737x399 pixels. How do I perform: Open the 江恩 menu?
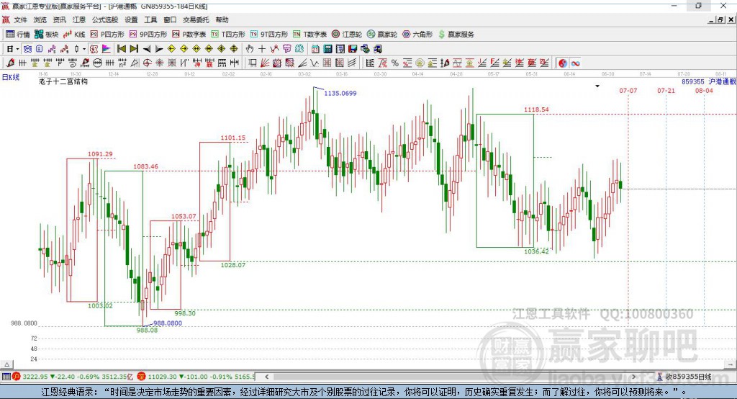coord(79,19)
